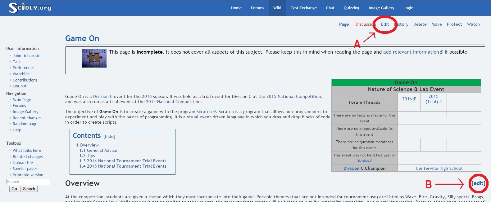Click the Overview section edit link
The width and height of the screenshot is (491, 202).
point(478,183)
